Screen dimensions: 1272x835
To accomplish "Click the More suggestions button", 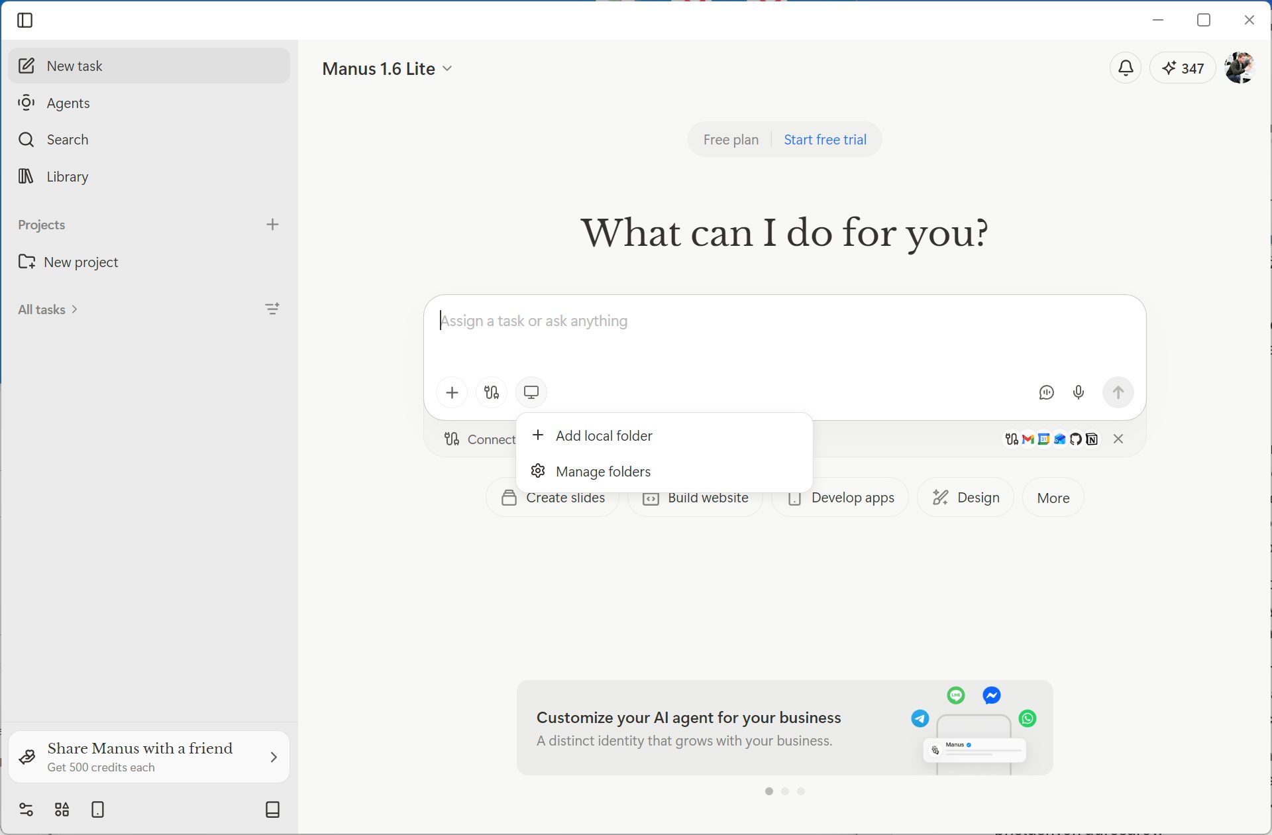I will pos(1053,498).
